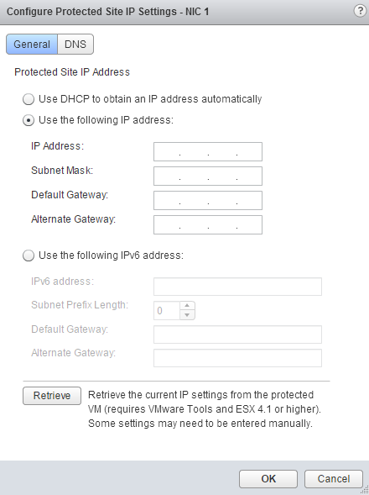Select Use the following IPv6 address option
Screen dimensions: 369x495
coord(29,255)
